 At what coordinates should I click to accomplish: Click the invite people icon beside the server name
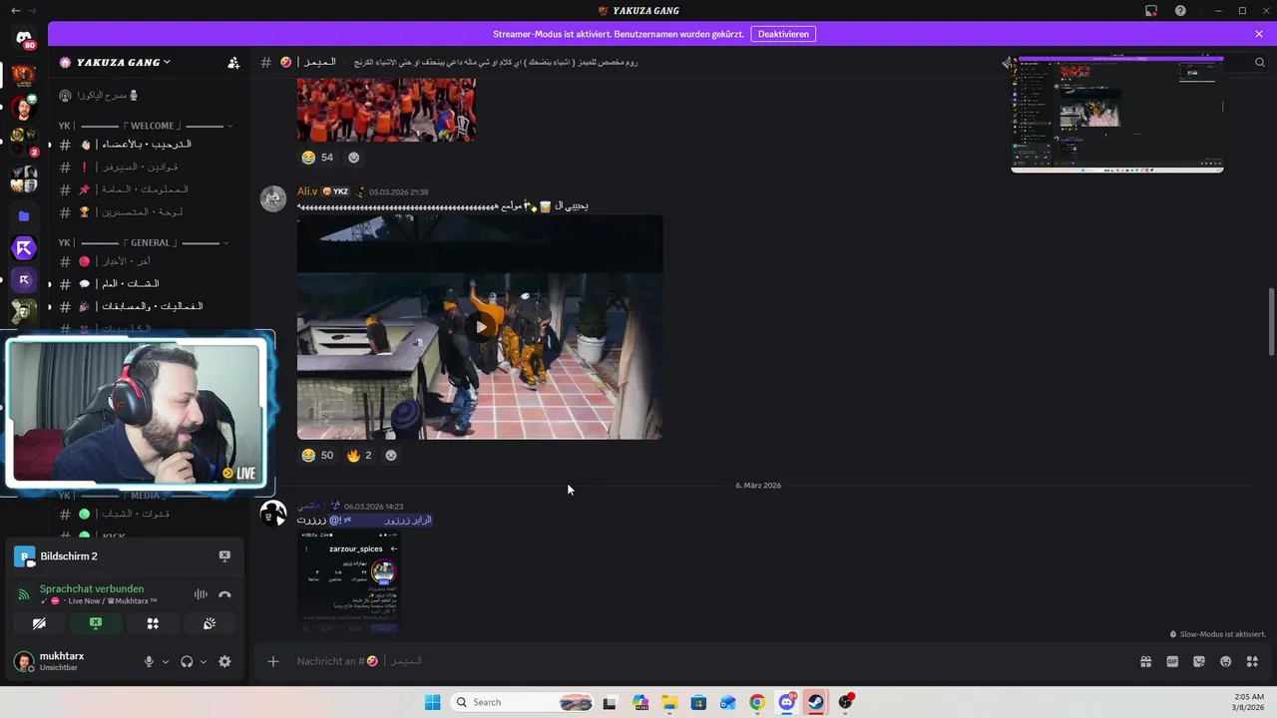233,62
